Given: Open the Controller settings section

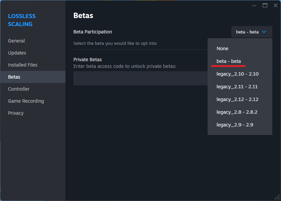Looking at the screenshot, I should coord(19,89).
